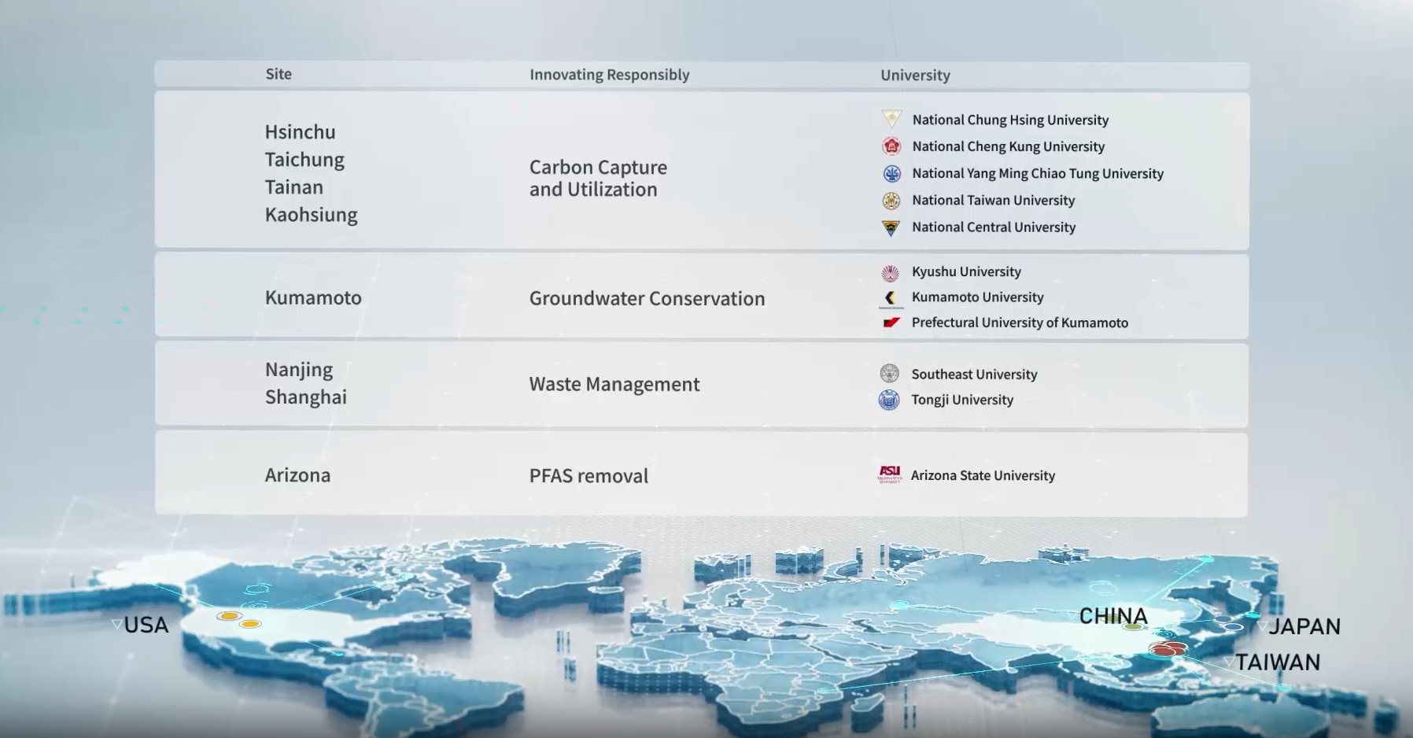Select the JAPAN label on the map
Image resolution: width=1413 pixels, height=738 pixels.
click(1304, 627)
